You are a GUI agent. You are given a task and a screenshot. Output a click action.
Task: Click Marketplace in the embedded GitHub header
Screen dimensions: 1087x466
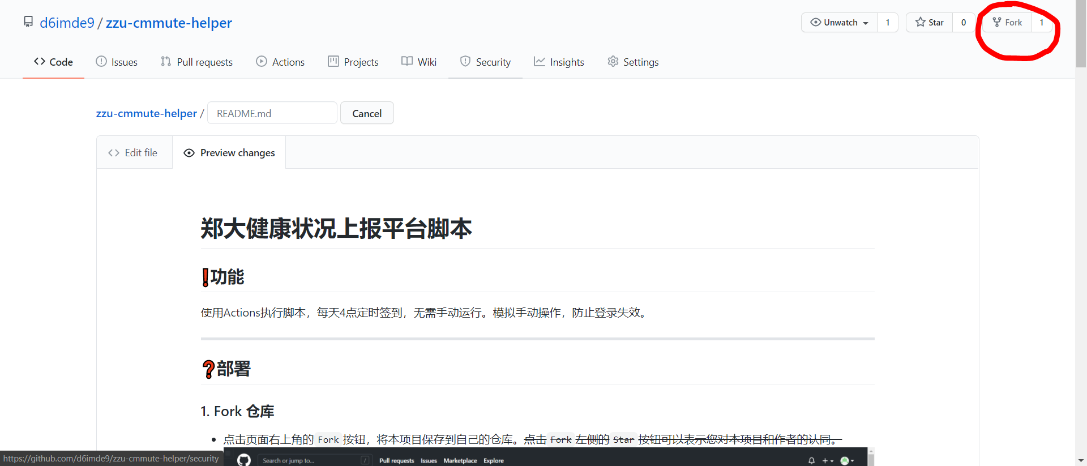tap(460, 460)
